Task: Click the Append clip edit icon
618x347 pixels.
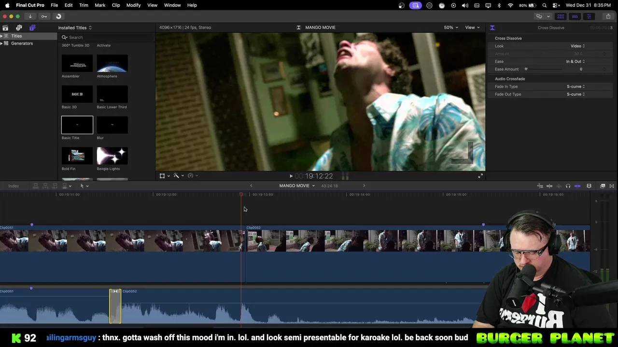Action: [x=55, y=186]
